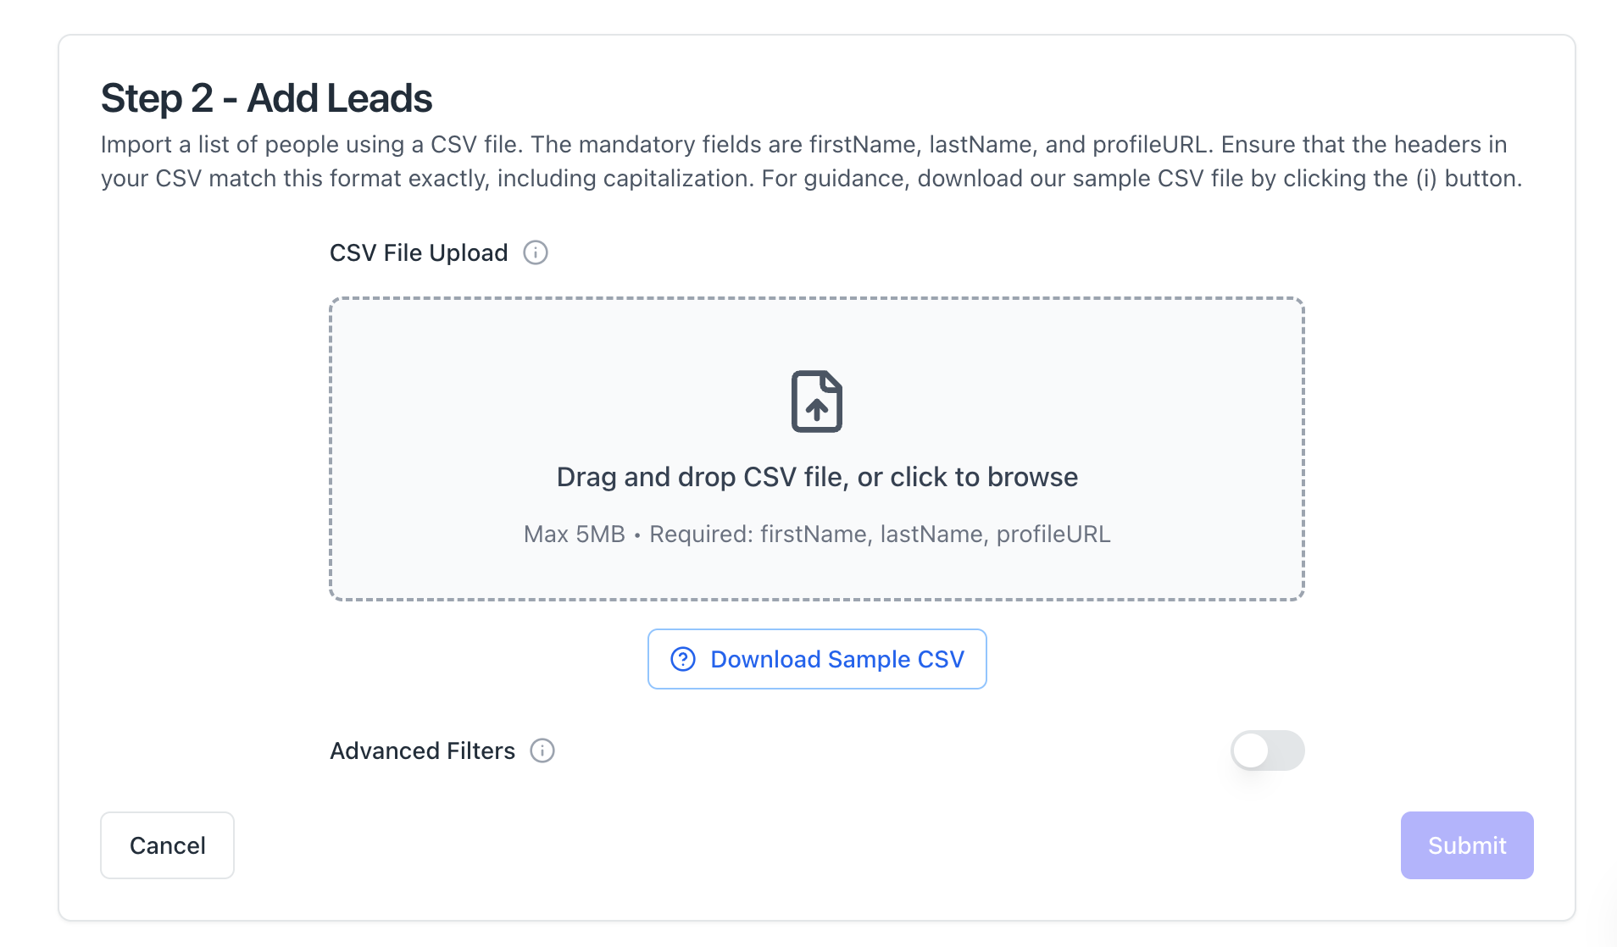Click the white knob of the filters switch
This screenshot has width=1617, height=947.
[x=1251, y=750]
